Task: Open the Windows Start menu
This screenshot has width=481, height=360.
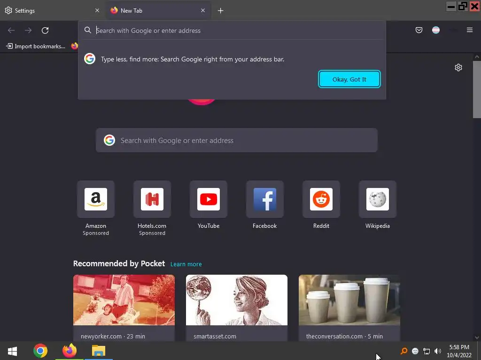Action: click(x=12, y=351)
